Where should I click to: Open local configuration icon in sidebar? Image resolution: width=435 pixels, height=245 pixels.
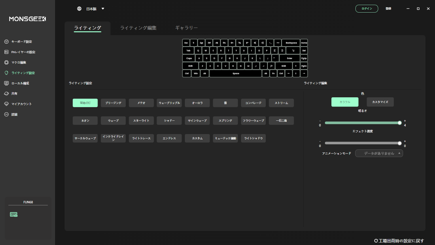click(6, 83)
